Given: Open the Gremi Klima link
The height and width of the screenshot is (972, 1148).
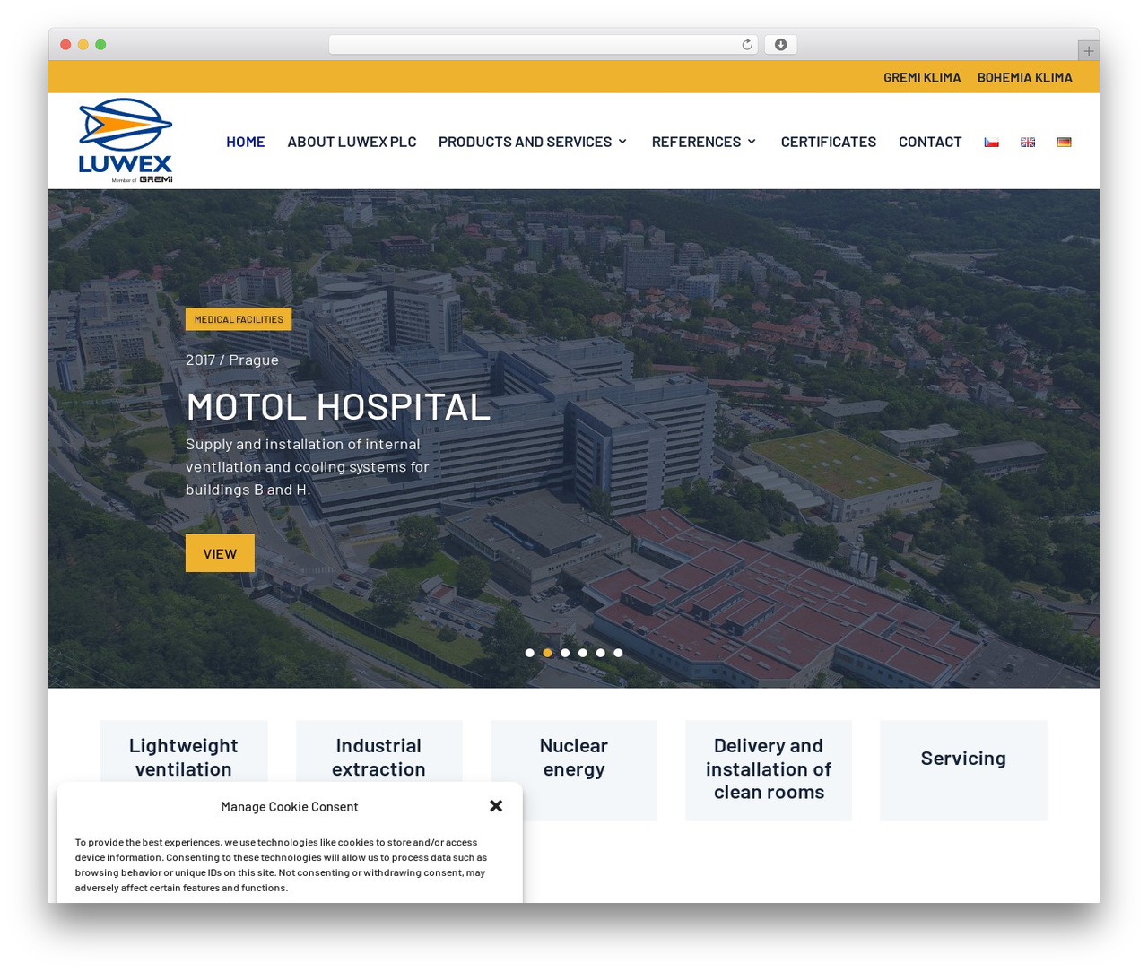Looking at the screenshot, I should point(922,77).
